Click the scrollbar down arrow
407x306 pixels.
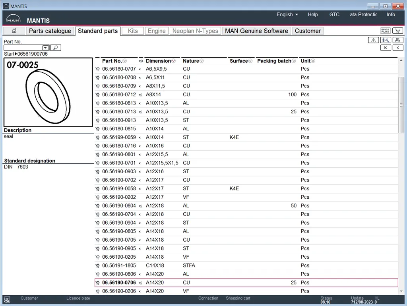click(401, 291)
